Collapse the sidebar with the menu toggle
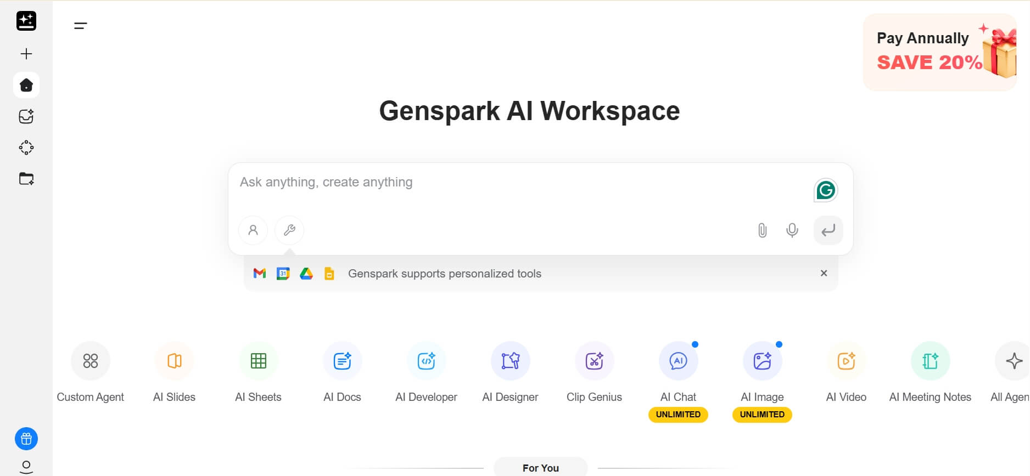Image resolution: width=1030 pixels, height=476 pixels. pos(81,25)
